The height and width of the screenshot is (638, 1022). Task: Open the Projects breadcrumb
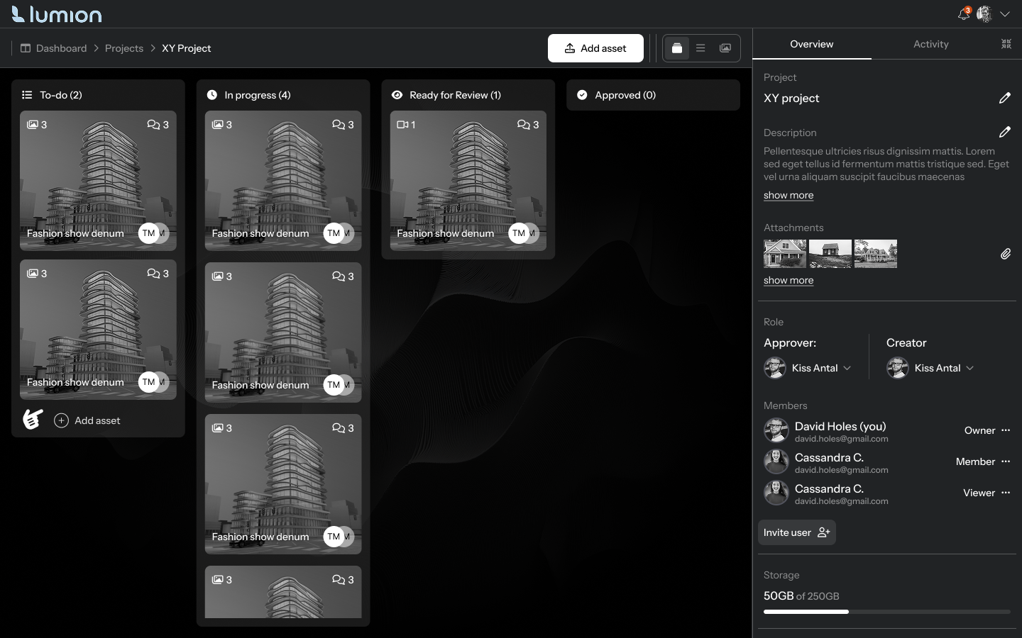(x=124, y=48)
